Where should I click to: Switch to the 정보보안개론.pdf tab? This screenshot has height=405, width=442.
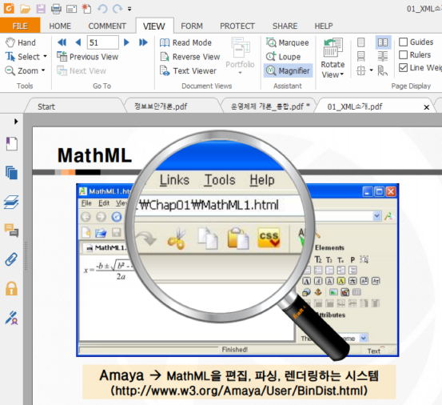161,106
